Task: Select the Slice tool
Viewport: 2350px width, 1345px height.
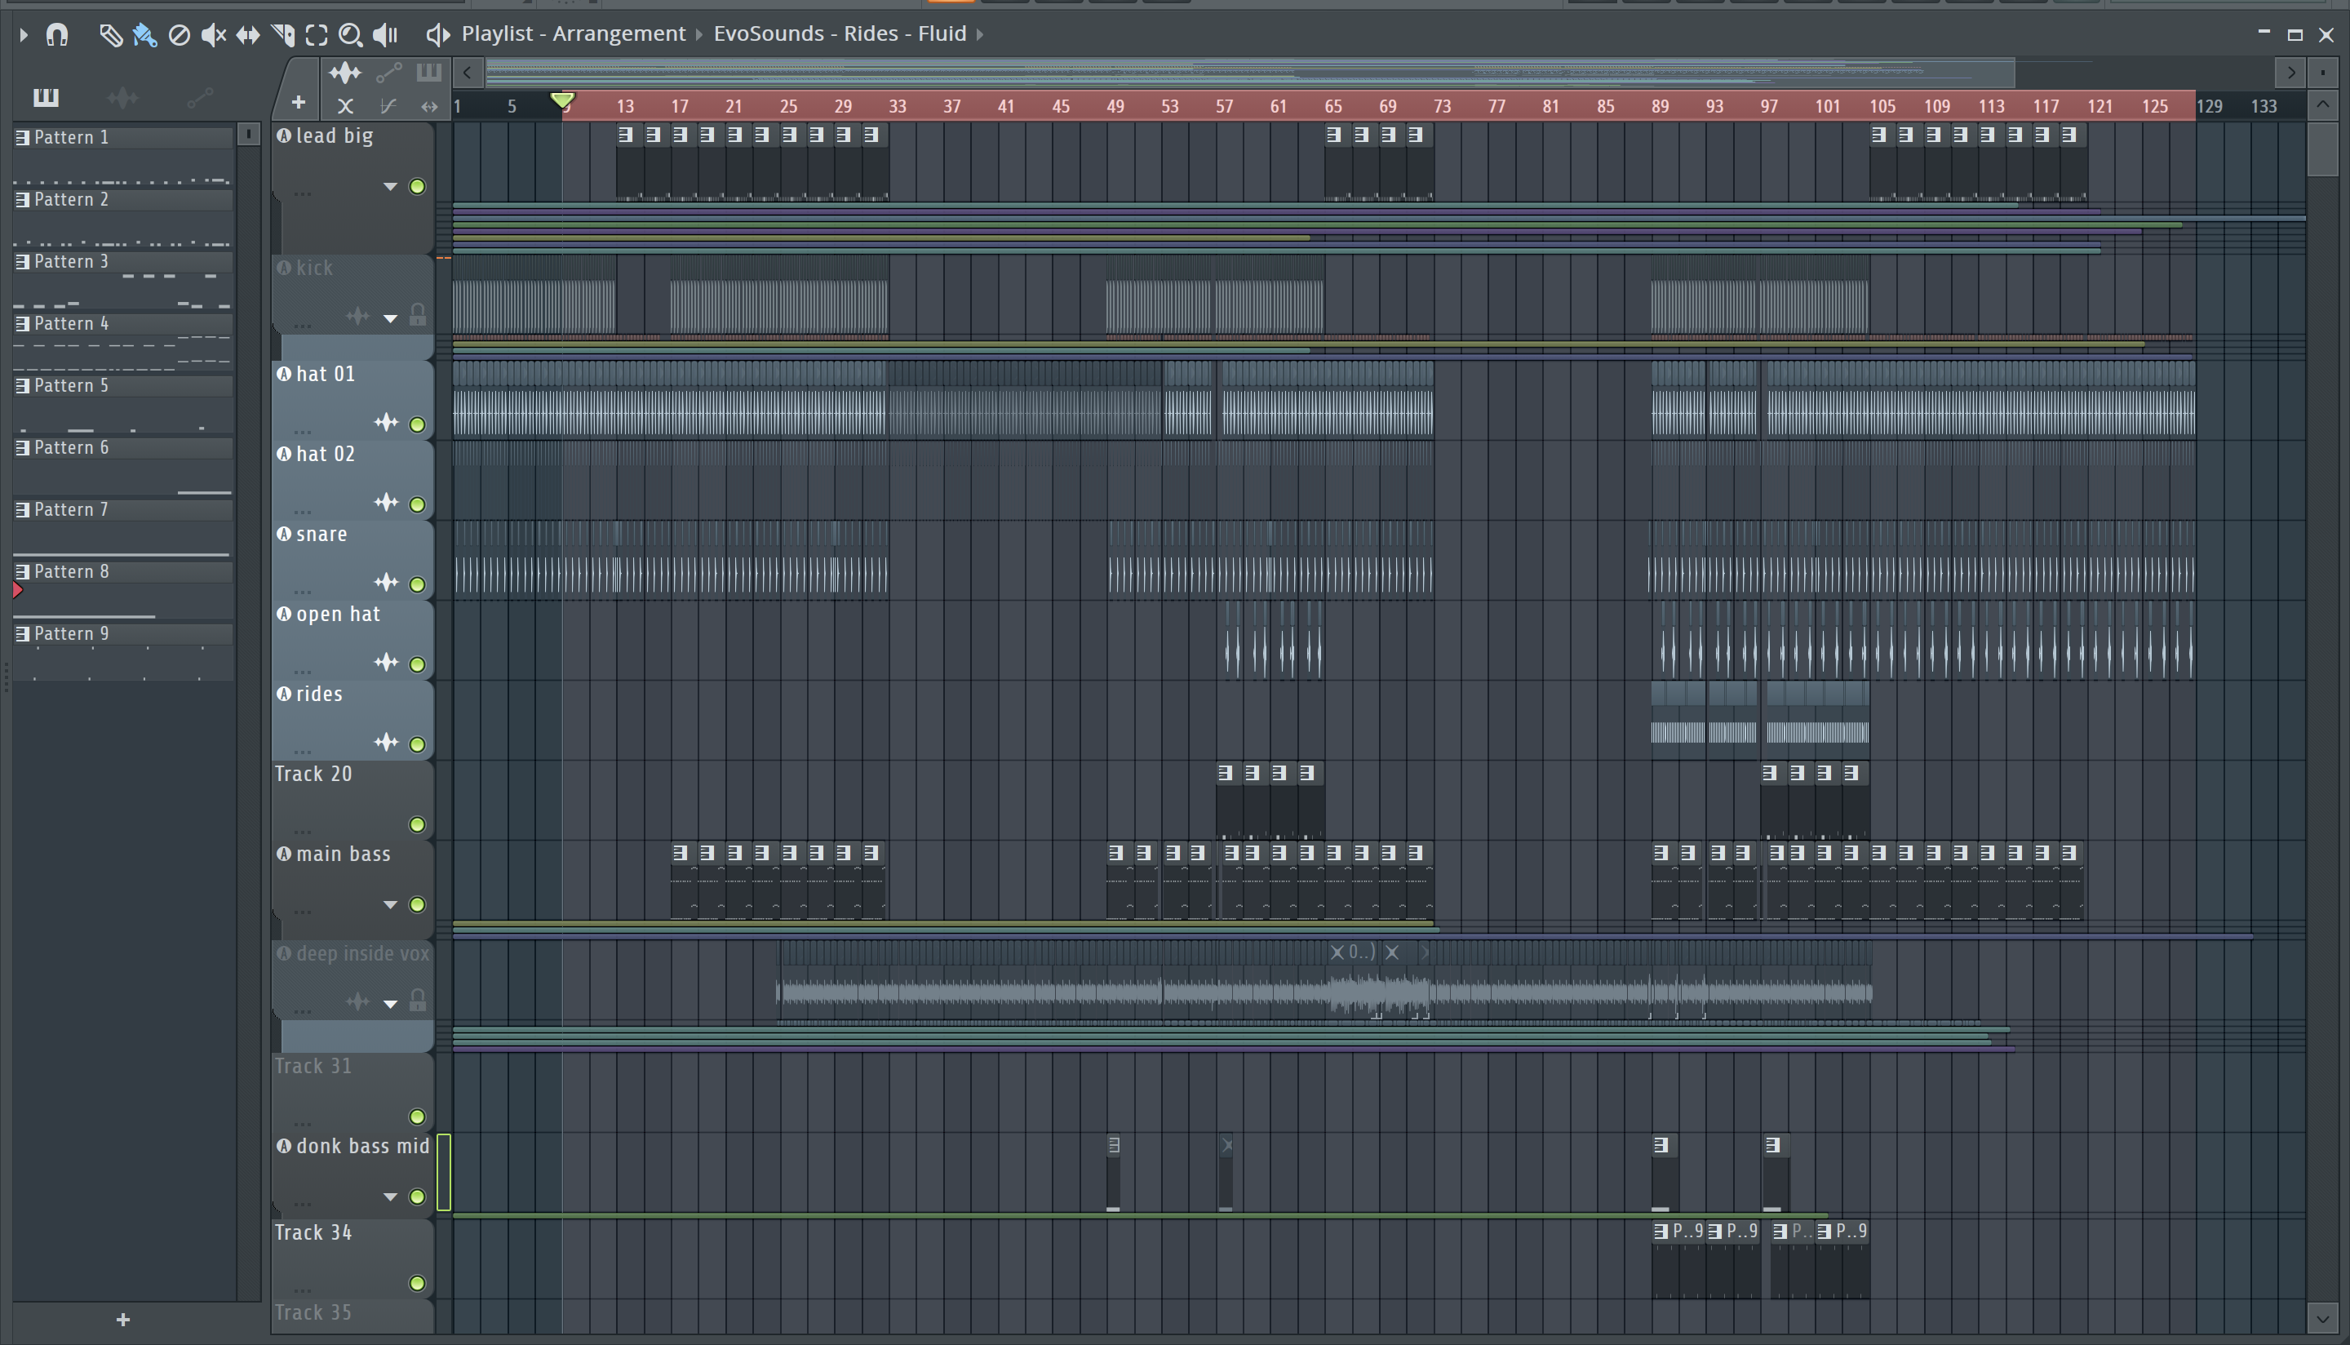Action: point(283,35)
